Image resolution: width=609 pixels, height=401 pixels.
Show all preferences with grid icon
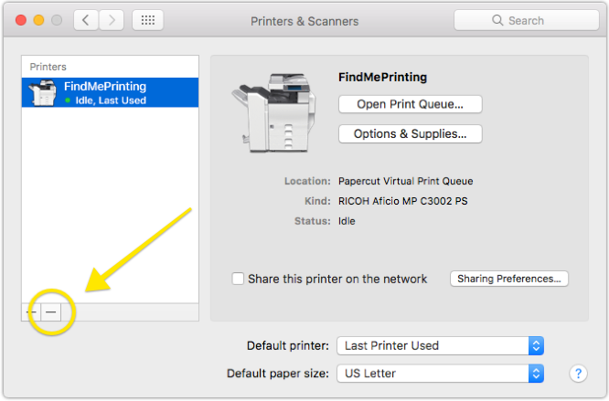pyautogui.click(x=148, y=20)
